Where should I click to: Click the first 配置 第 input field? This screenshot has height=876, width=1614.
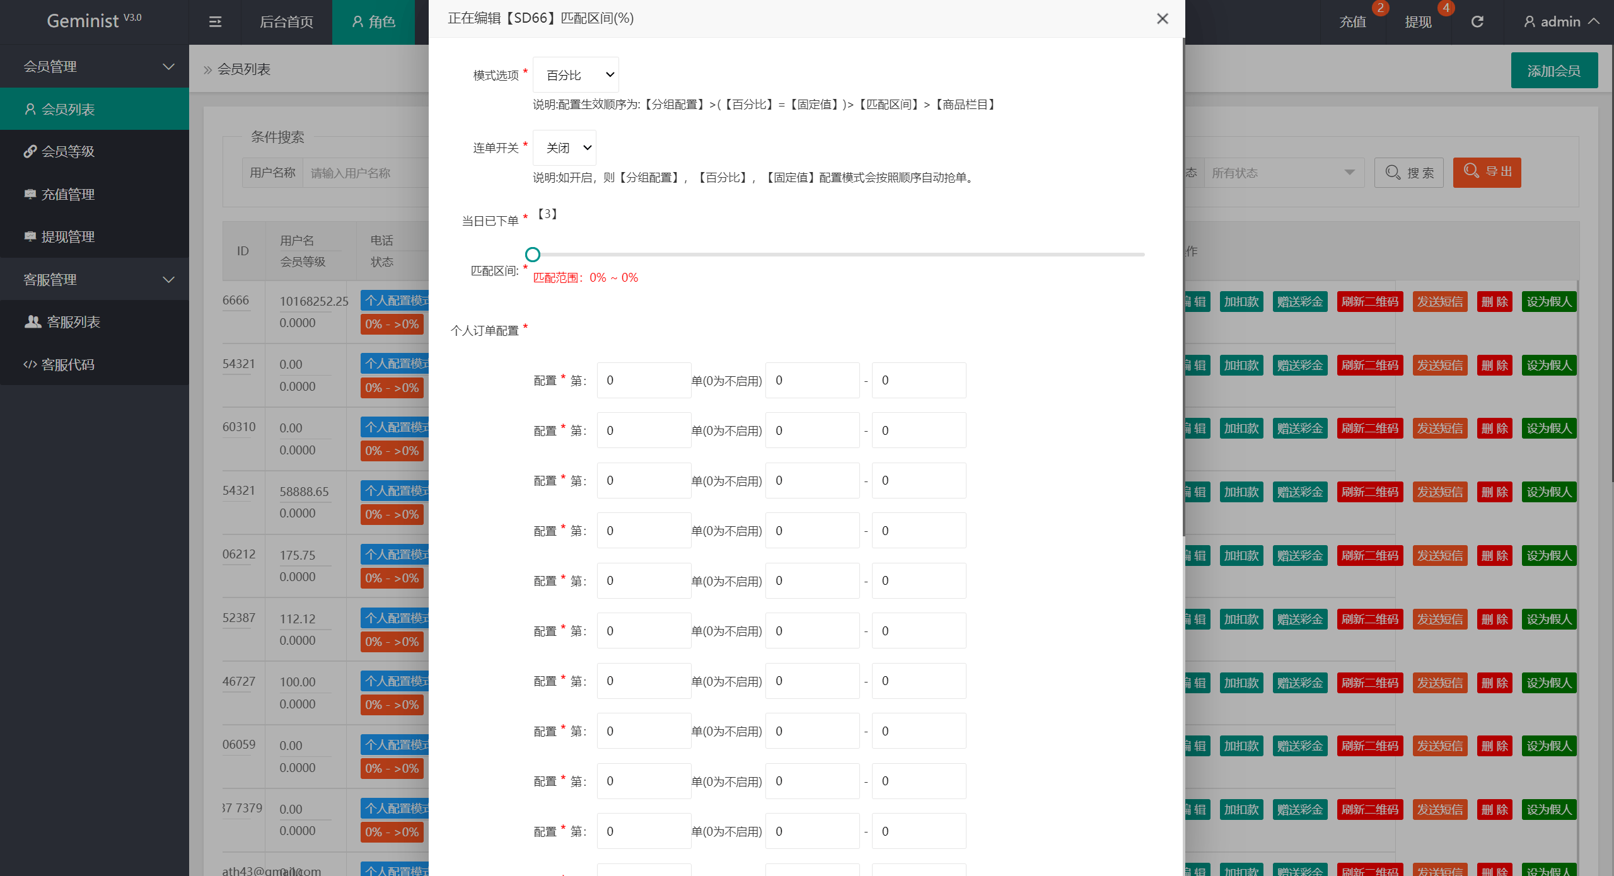pos(644,380)
